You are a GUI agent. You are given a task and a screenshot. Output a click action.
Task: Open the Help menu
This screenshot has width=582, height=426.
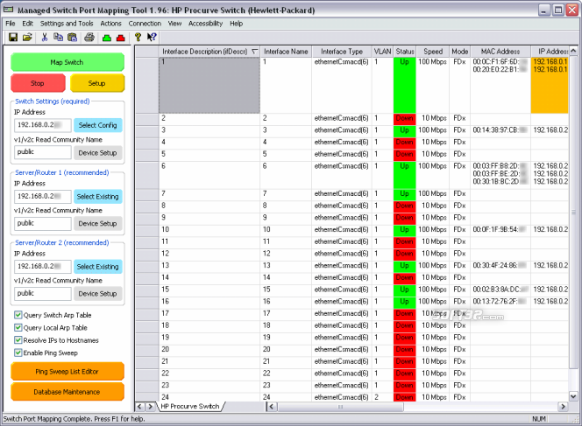[x=236, y=24]
